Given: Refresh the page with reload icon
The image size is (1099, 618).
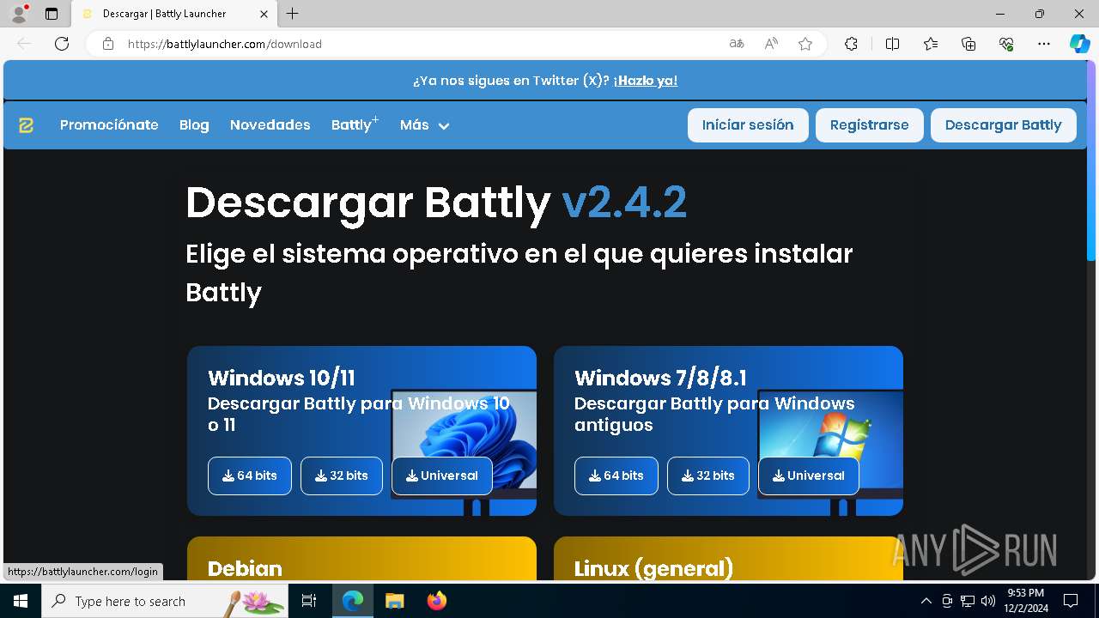Looking at the screenshot, I should (62, 44).
